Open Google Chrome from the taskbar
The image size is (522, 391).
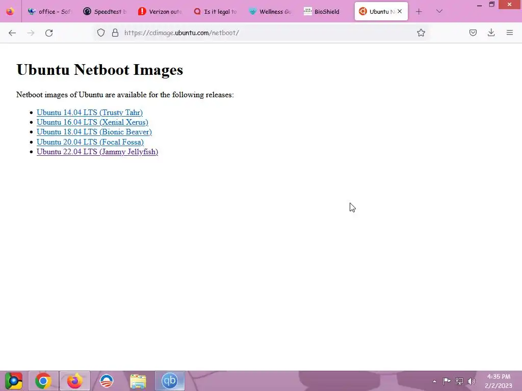(43, 381)
